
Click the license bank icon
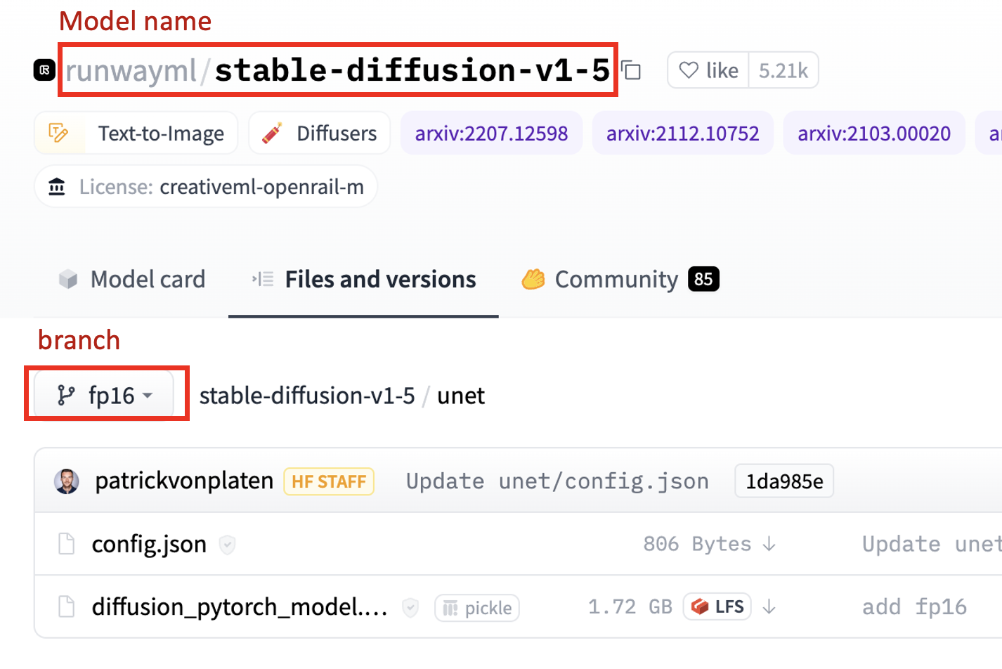click(x=56, y=187)
